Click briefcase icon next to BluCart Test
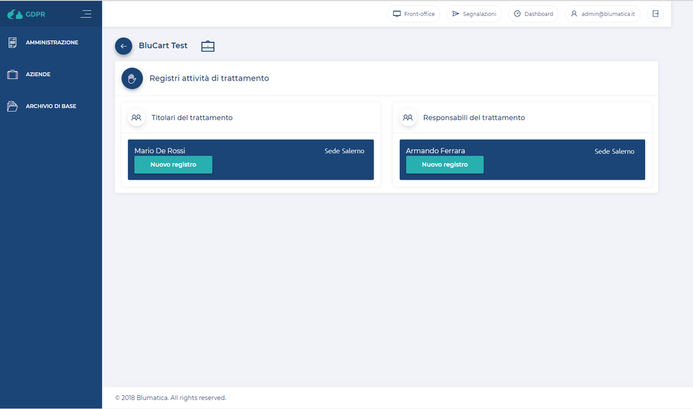The height and width of the screenshot is (409, 693). pyautogui.click(x=208, y=46)
